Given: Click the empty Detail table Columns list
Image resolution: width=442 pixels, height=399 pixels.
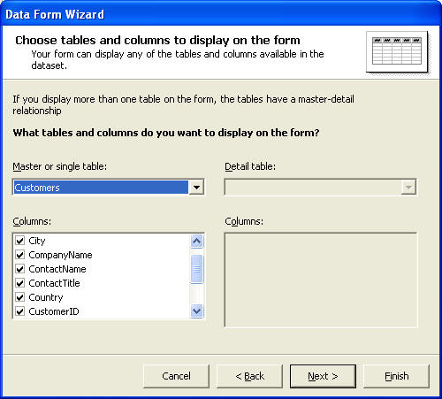Looking at the screenshot, I should click(321, 280).
